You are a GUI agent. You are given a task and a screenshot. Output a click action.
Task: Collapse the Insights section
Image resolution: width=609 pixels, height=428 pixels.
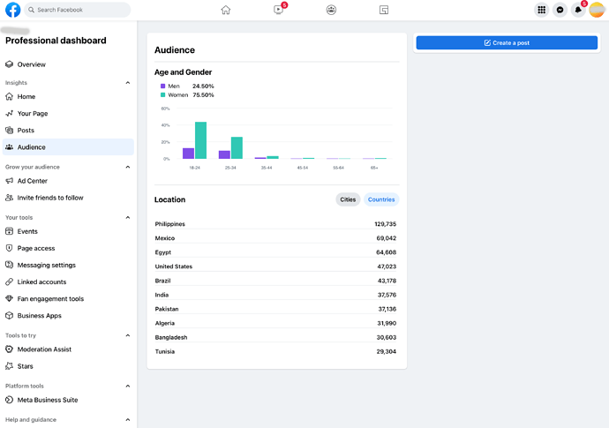pos(127,83)
